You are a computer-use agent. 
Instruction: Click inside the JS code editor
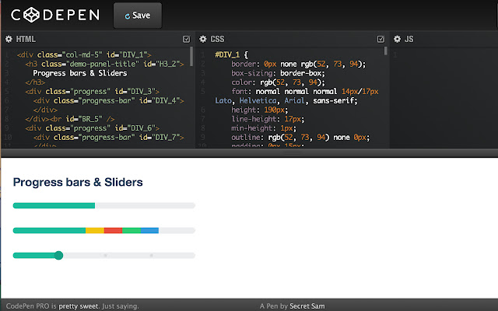coord(444,93)
